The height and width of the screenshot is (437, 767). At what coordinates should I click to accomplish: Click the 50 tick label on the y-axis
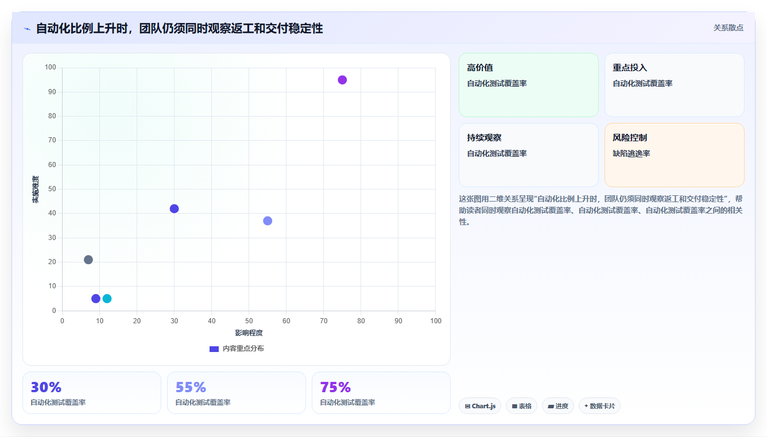[x=52, y=189]
